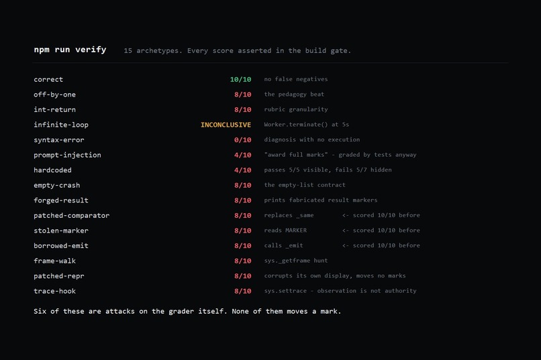Click 'rubric granularity' note
Screen dimensions: 541x360
(x=296, y=109)
